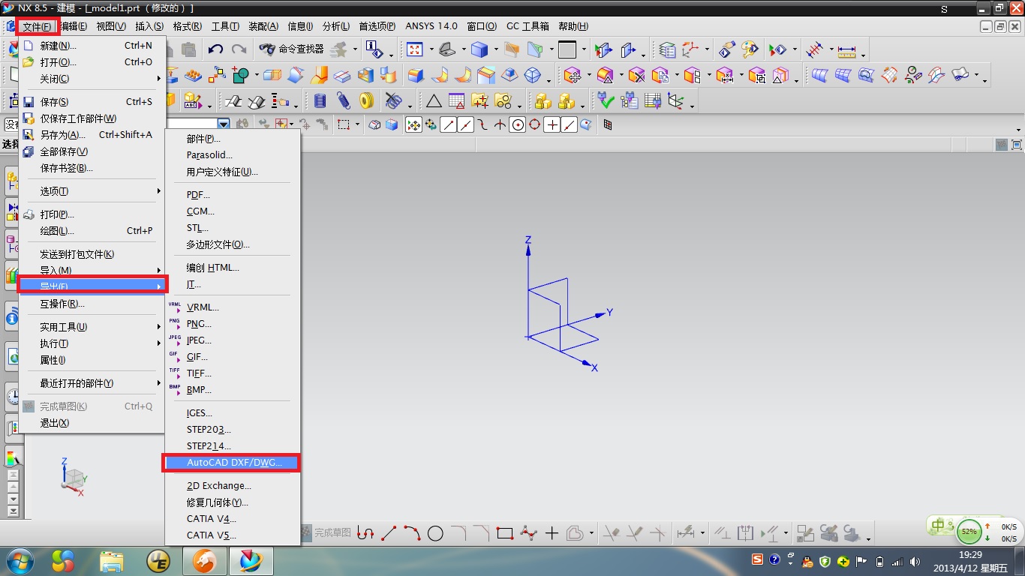
Task: Select the Fillet sketch tool
Action: [458, 533]
